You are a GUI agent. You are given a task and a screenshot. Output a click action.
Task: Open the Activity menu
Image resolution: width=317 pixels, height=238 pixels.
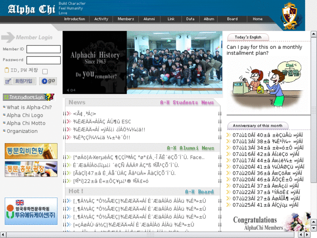pos(101,19)
